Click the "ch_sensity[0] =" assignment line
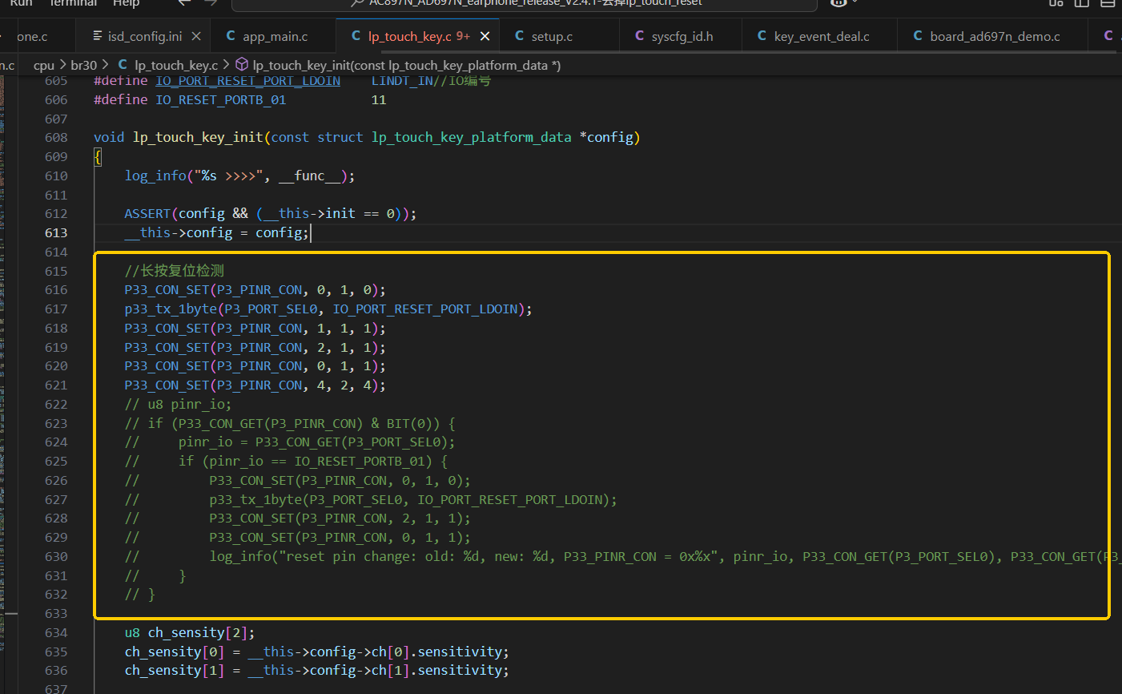This screenshot has width=1122, height=694. click(x=316, y=652)
